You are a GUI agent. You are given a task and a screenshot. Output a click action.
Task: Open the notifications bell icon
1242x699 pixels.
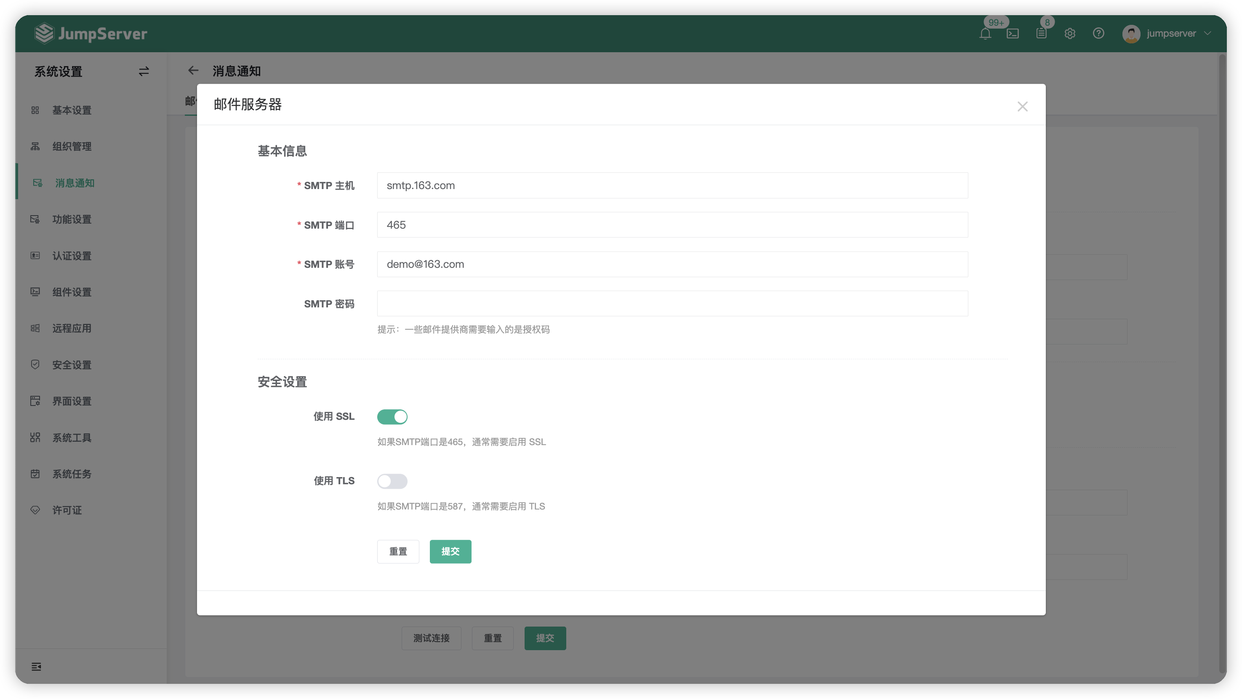coord(985,33)
